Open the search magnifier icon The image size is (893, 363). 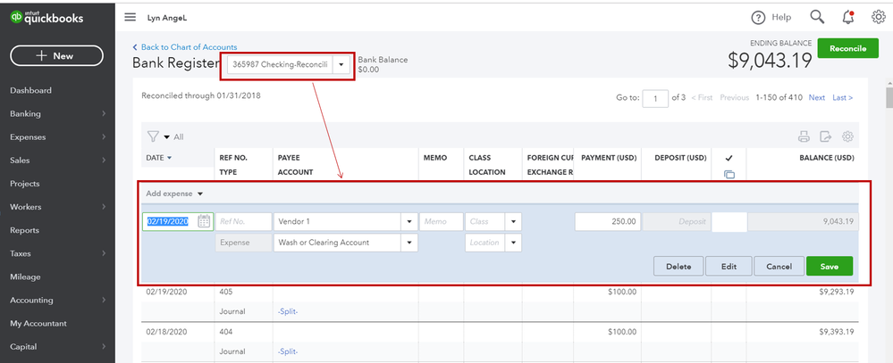click(817, 18)
